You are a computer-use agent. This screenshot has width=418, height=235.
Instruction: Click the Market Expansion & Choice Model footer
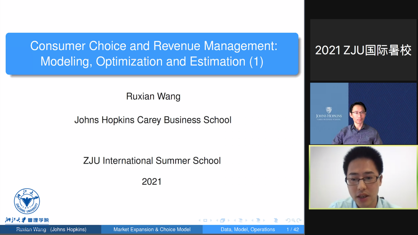(x=152, y=229)
